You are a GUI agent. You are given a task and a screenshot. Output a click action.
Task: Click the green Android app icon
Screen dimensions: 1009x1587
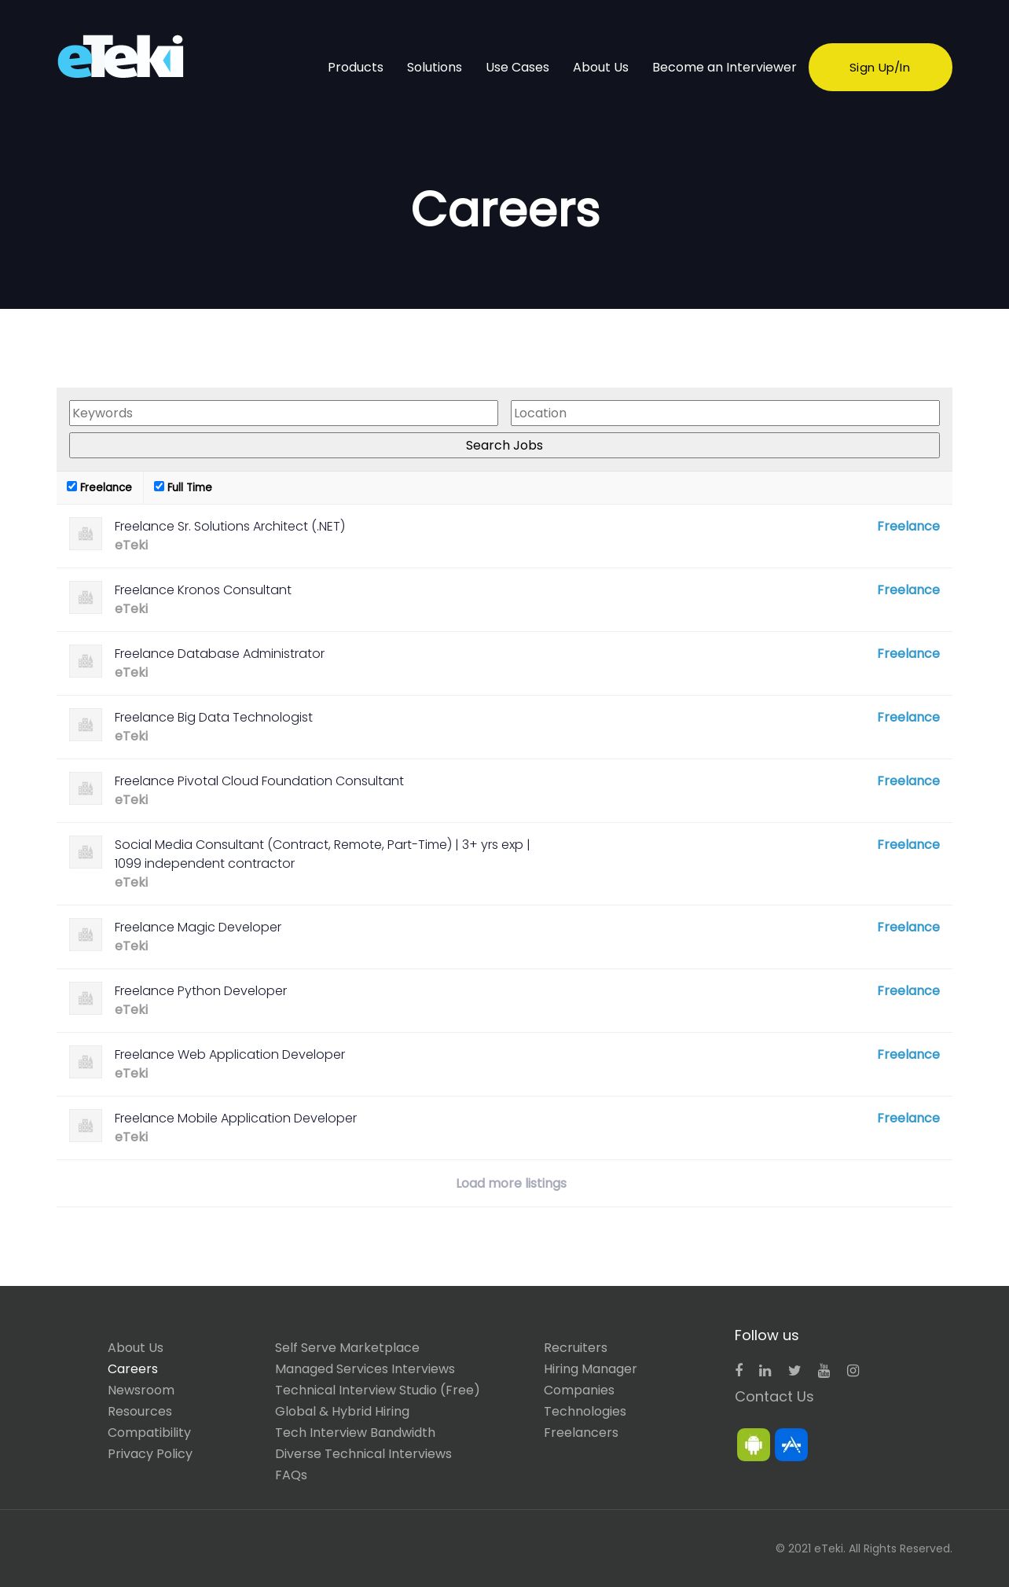(754, 1445)
